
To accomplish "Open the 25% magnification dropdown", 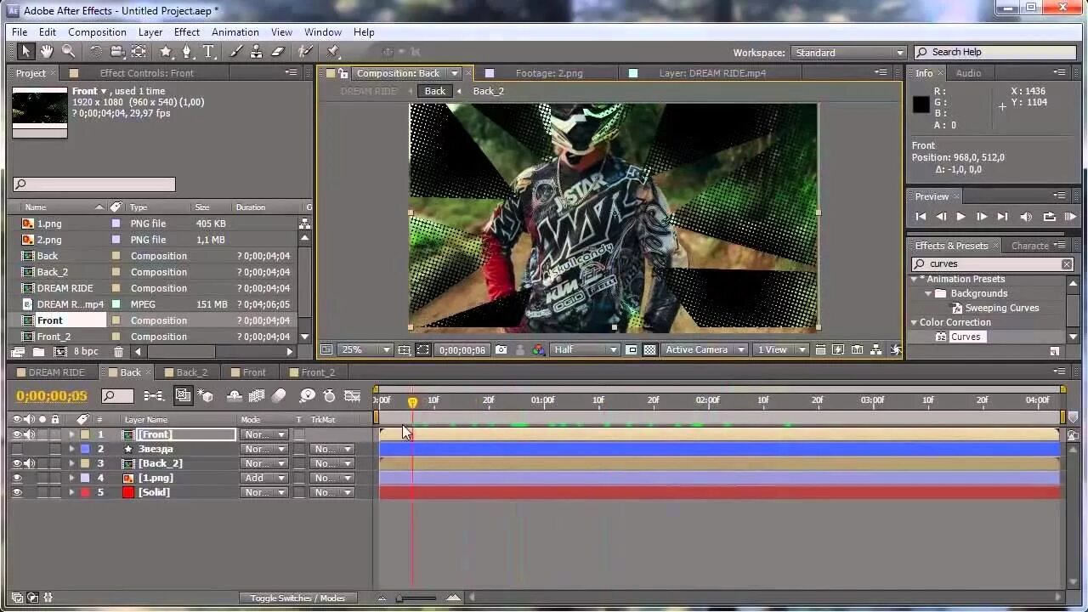I will coord(365,349).
